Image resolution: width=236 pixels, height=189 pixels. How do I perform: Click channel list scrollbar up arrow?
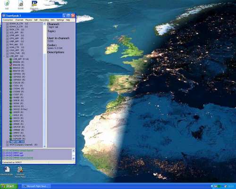44,24
